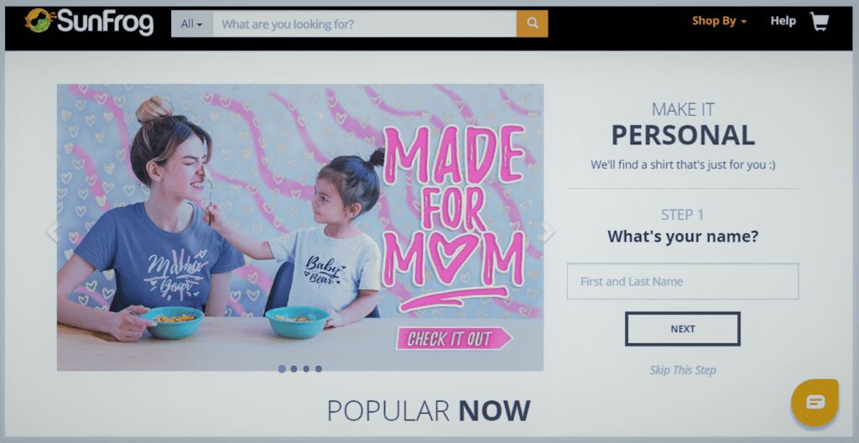859x443 pixels.
Task: Go to previous banner slide arrow
Action: [x=53, y=232]
